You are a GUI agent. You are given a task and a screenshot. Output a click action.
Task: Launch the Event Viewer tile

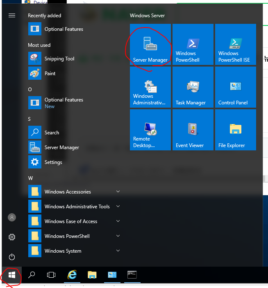pos(193,130)
